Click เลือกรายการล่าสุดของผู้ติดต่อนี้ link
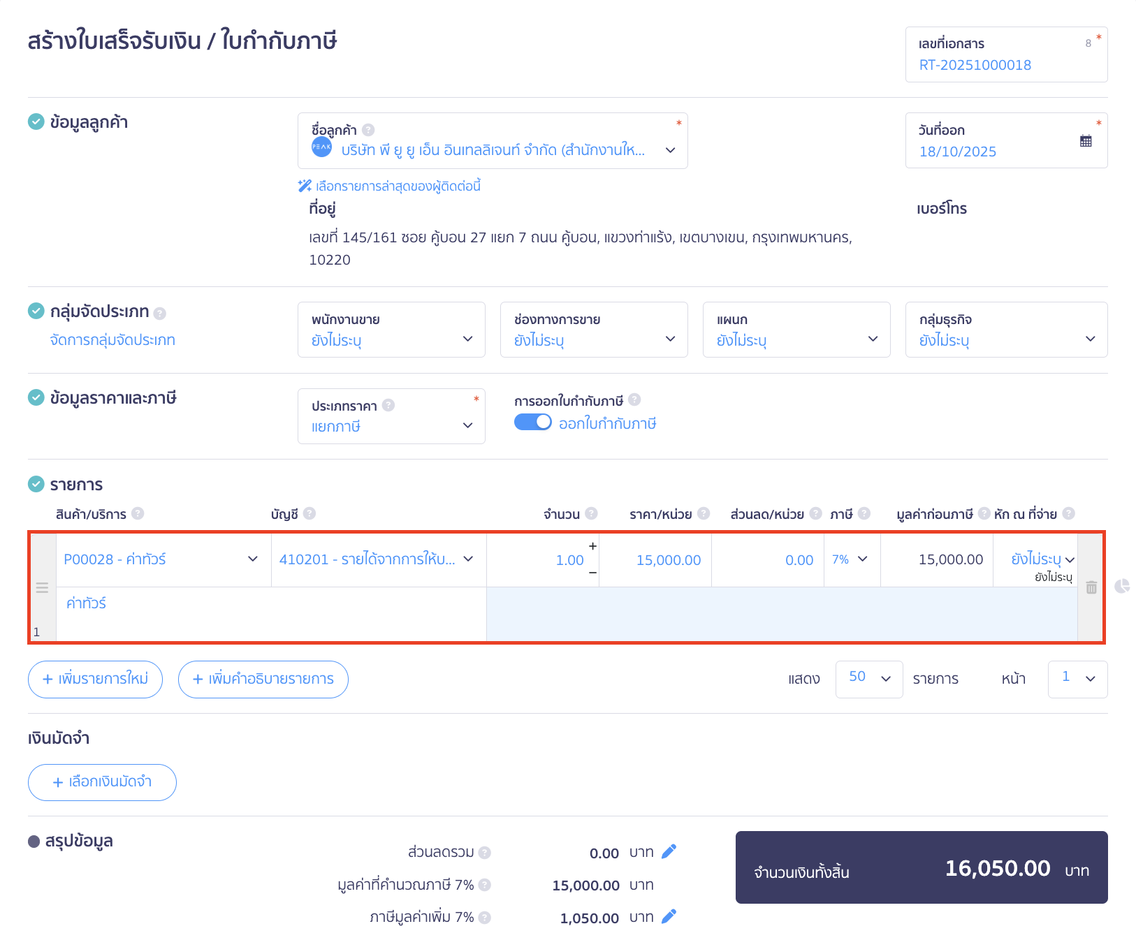 pos(398,186)
